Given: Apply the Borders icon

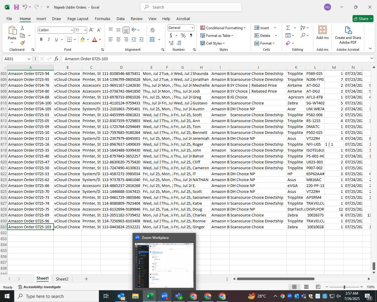Looking at the screenshot, I should pyautogui.click(x=70, y=40).
